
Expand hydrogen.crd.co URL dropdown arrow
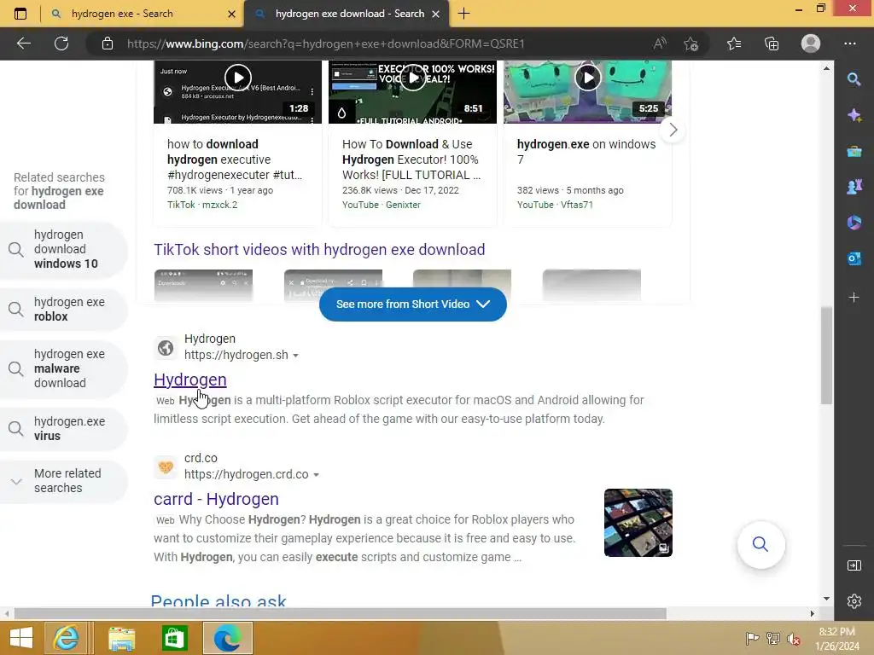click(316, 475)
